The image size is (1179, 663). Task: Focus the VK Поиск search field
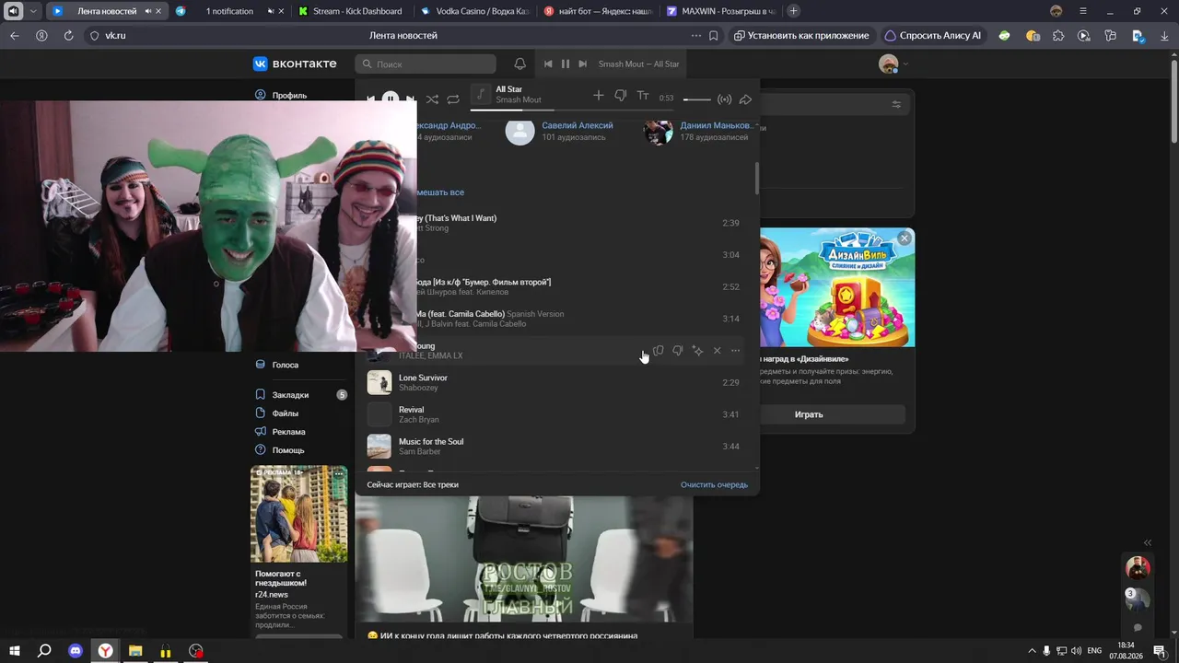tap(426, 64)
